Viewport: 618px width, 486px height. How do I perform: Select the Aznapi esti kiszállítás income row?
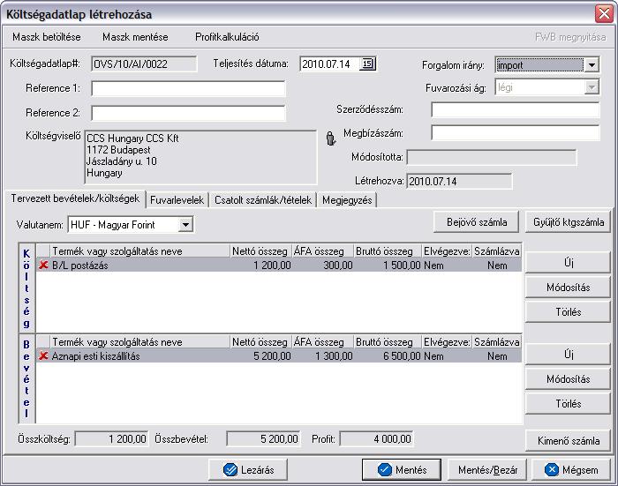(279, 356)
